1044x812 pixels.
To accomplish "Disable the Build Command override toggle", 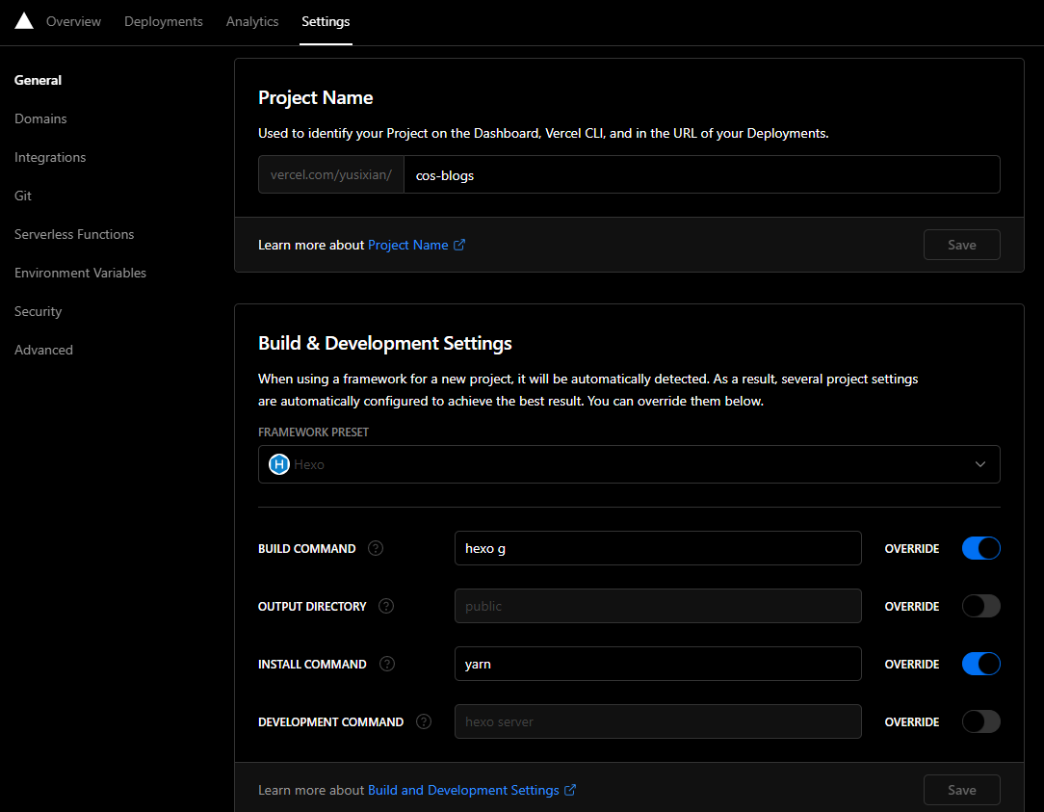I will (980, 548).
